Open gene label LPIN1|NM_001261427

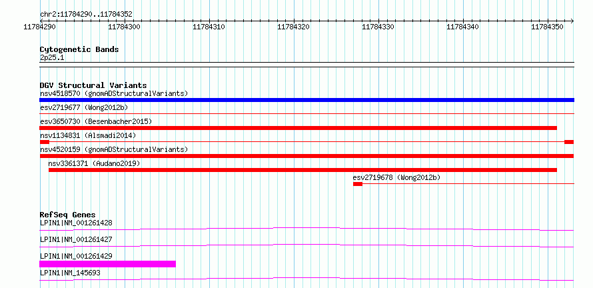point(76,239)
